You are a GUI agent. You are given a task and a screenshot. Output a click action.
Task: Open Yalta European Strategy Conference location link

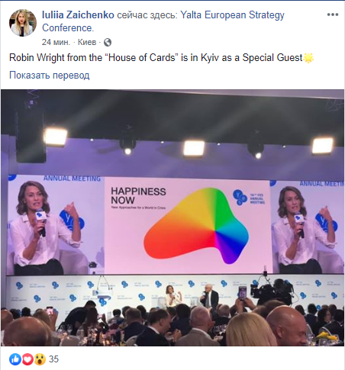[163, 21]
